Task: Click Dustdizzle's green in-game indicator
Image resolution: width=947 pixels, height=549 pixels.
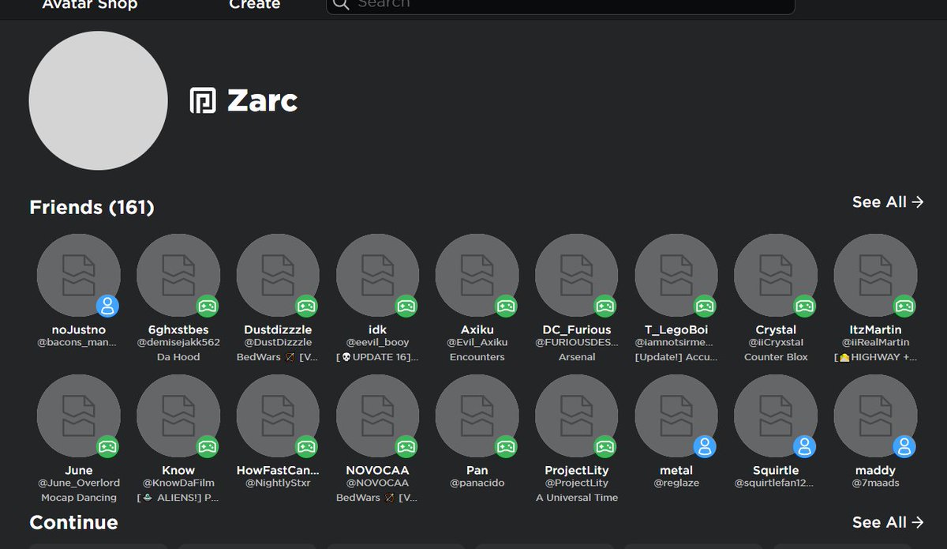Action: click(x=305, y=305)
